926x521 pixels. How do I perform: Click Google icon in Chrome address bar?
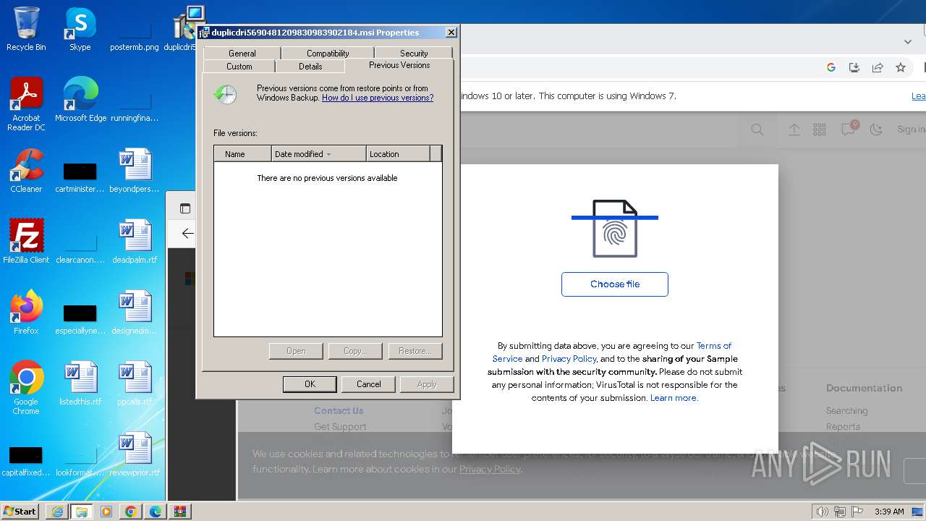[831, 67]
